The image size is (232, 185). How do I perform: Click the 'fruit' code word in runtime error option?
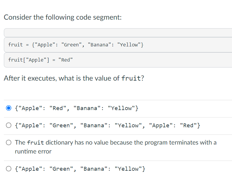[36, 142]
